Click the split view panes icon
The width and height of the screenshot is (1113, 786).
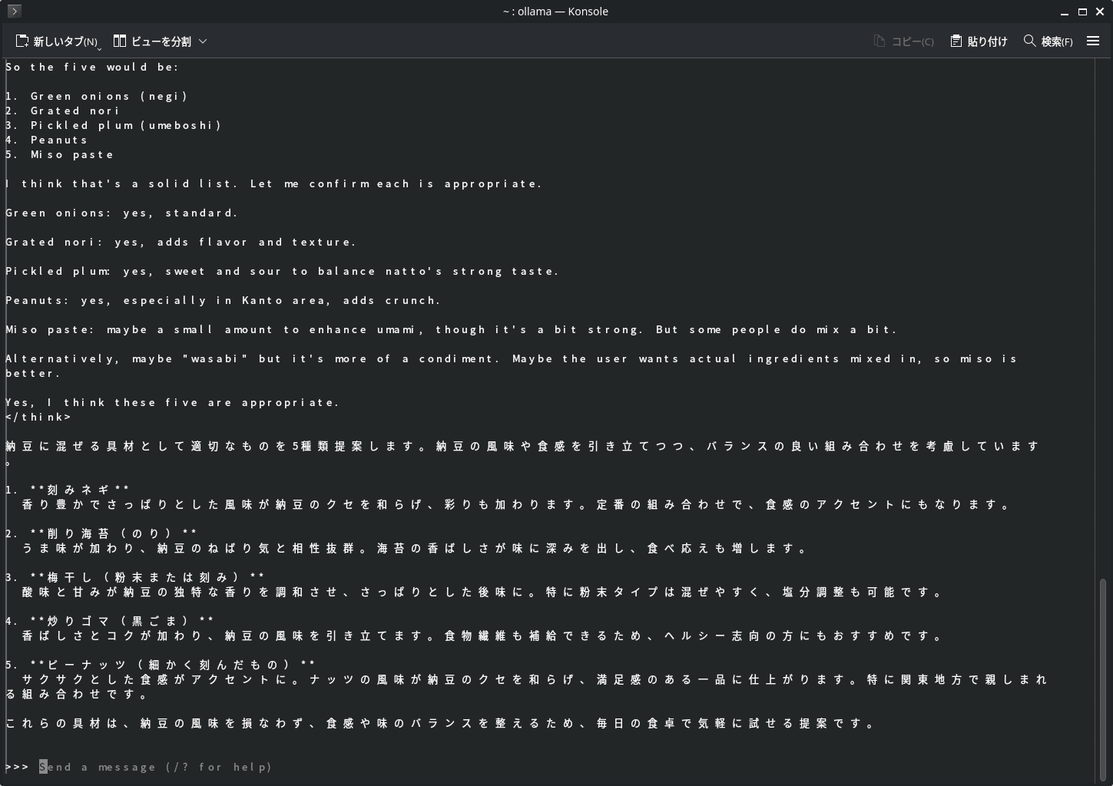tap(120, 40)
